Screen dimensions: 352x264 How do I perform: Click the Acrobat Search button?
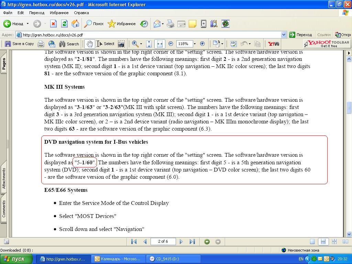coord(69,44)
